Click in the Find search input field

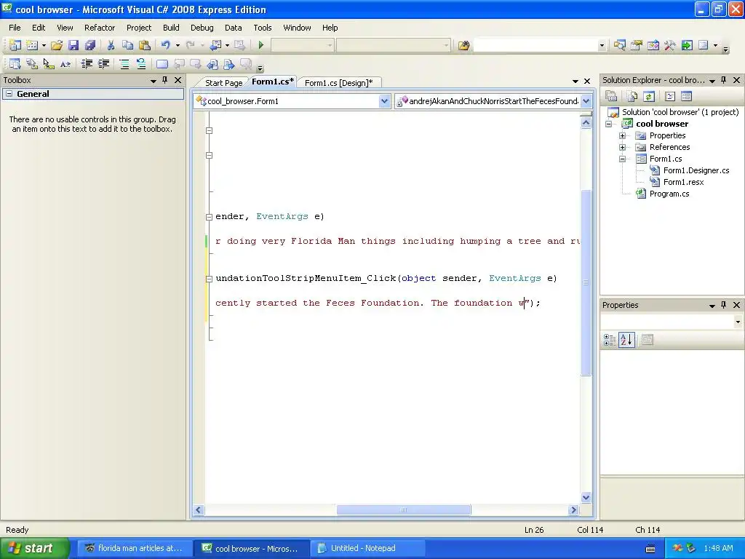(x=535, y=46)
